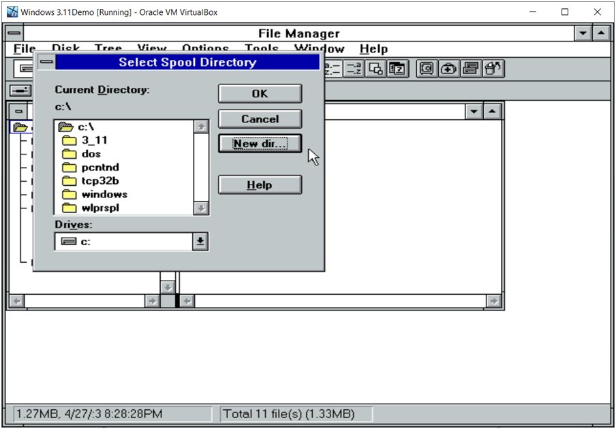Maximize the File Manager window
This screenshot has width=616, height=429.
(x=601, y=33)
